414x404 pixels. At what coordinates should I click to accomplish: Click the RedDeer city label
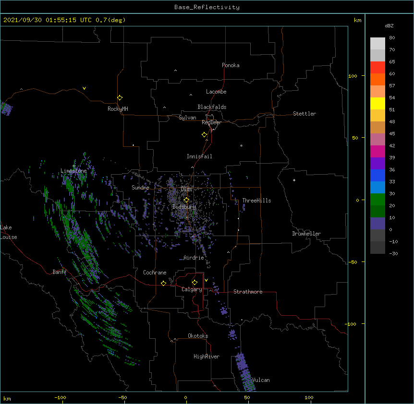[211, 122]
